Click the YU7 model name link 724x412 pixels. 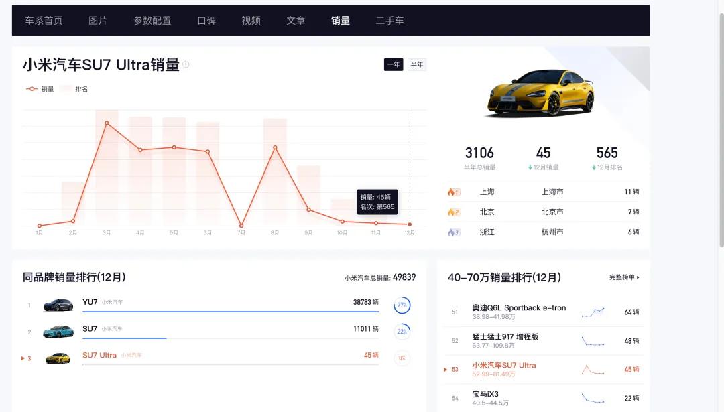point(90,302)
